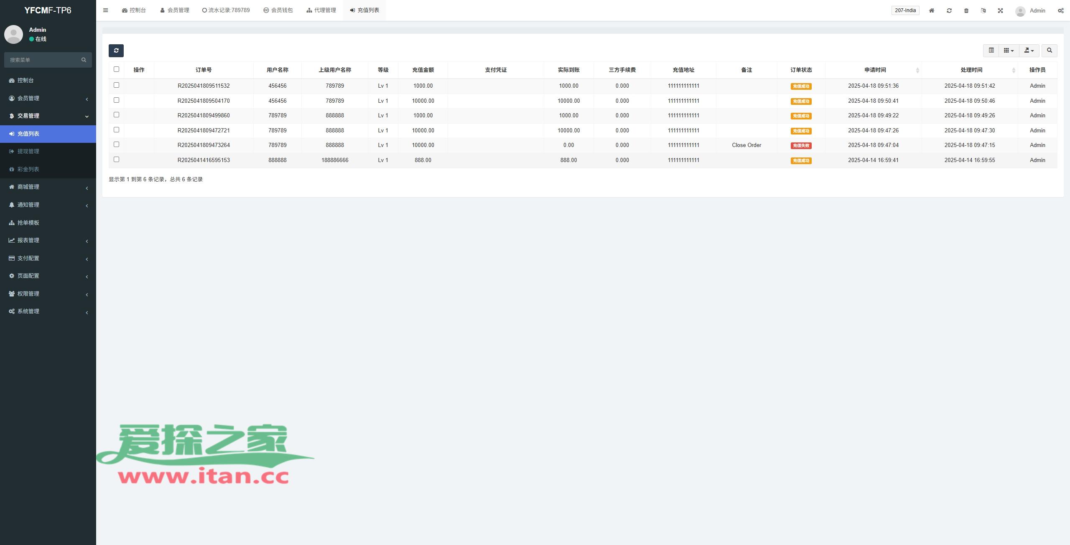Click the dark refresh table button

(116, 51)
